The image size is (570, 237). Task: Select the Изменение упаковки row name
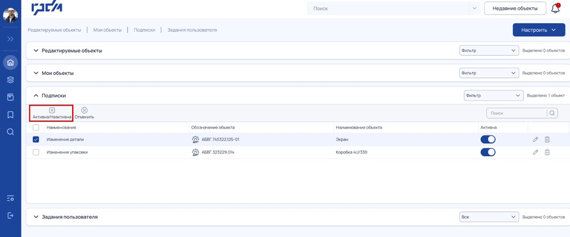[x=67, y=152]
